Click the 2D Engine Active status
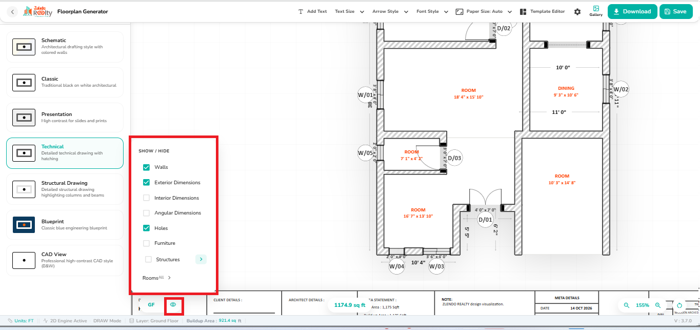 pyautogui.click(x=65, y=320)
